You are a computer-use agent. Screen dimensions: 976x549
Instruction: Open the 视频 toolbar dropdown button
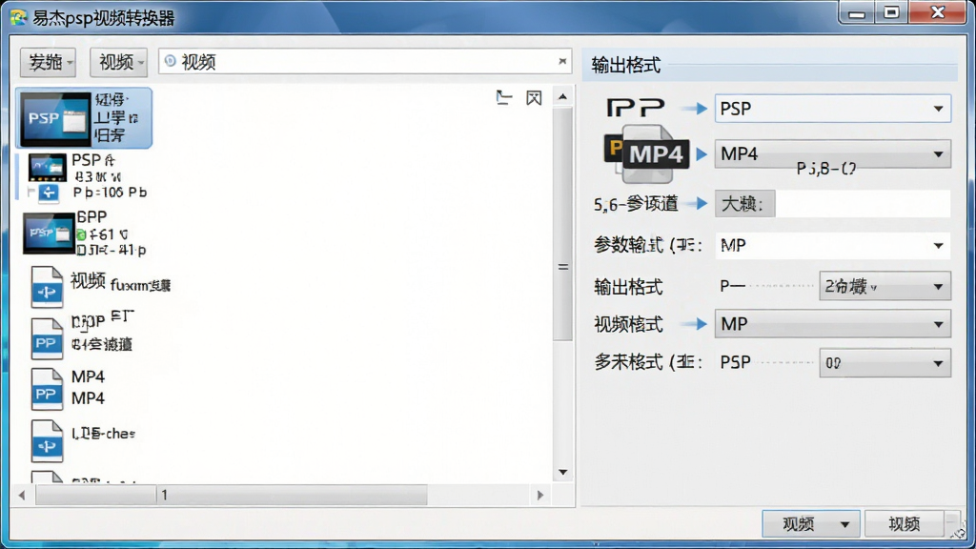click(119, 62)
